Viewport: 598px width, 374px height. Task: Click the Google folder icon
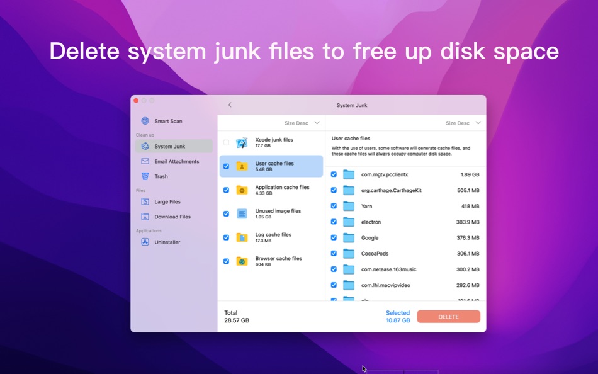pos(349,238)
